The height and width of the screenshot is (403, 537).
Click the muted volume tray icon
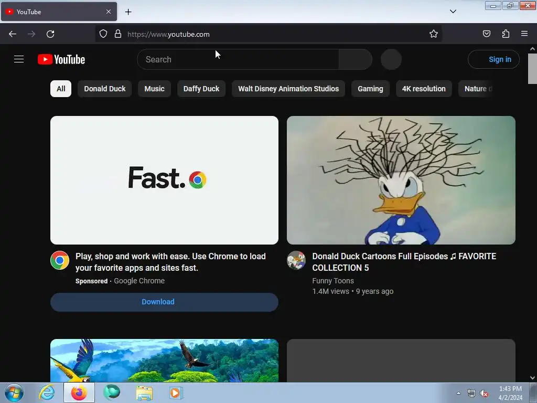(484, 394)
